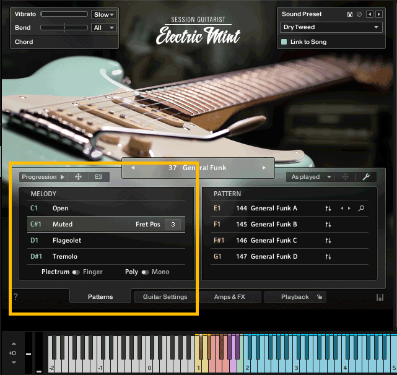Open the Bend All dropdown
This screenshot has width=397, height=375.
(103, 28)
